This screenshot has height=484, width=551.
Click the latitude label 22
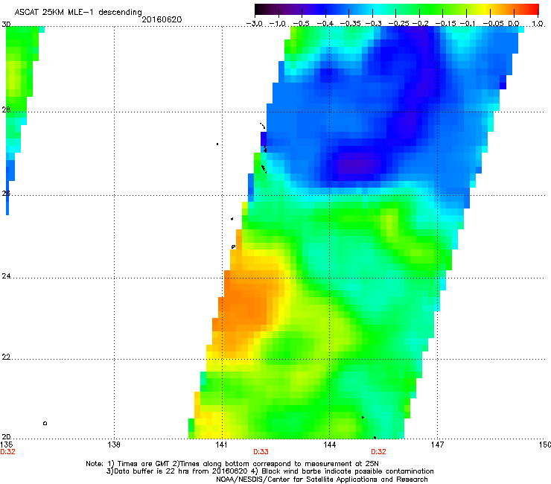pos(6,357)
